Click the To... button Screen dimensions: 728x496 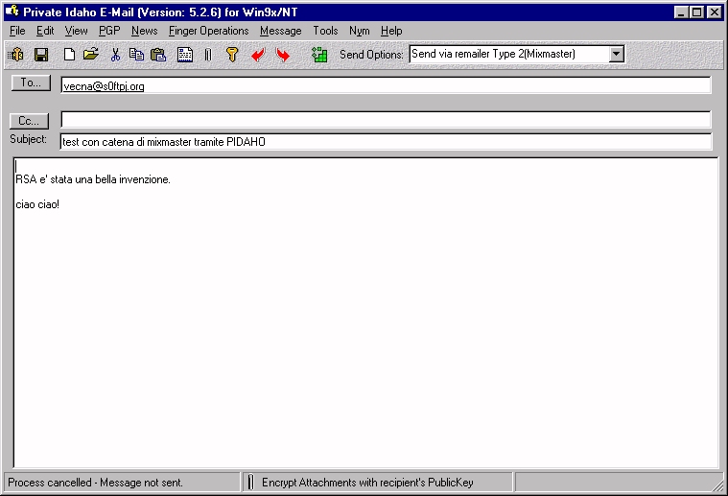(31, 83)
